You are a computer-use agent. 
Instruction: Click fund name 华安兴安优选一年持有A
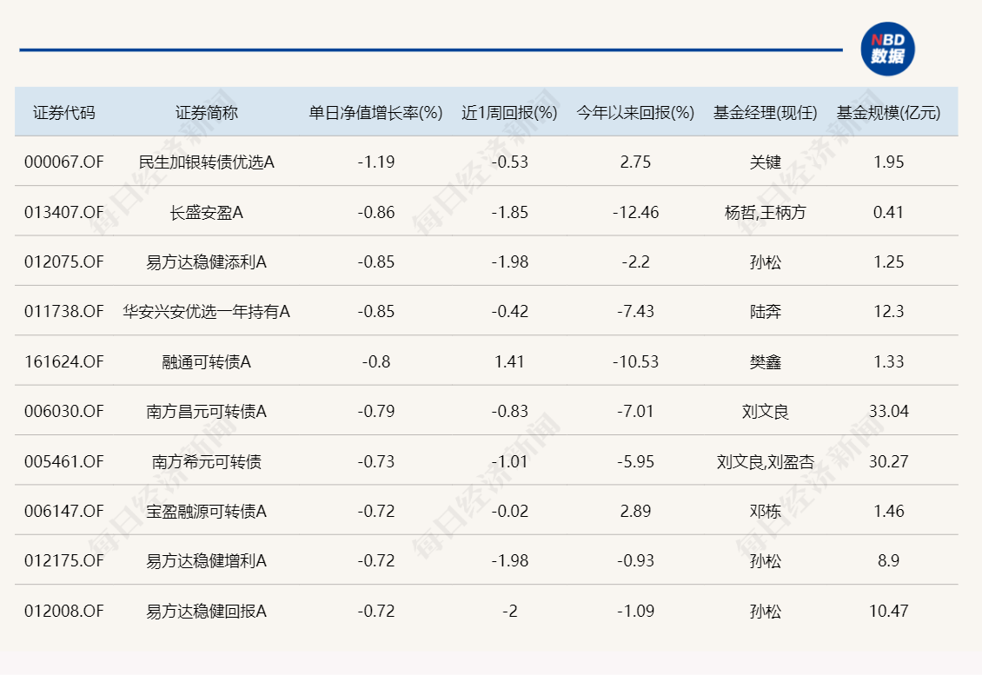[206, 311]
